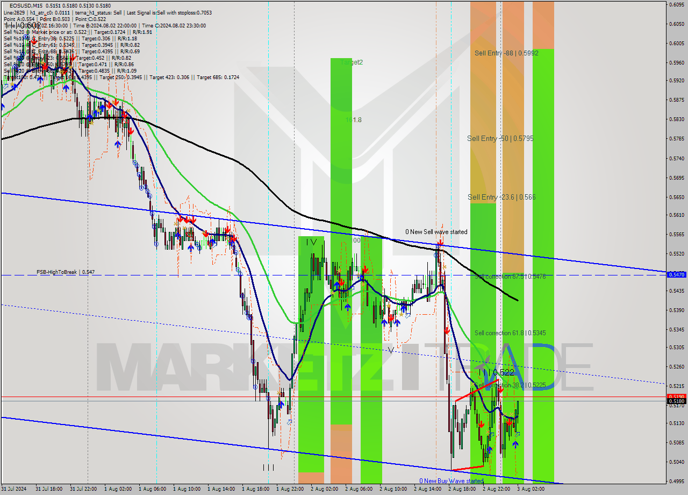Click the 0.5180 current price tag on axis
Screen dimensions: 688x495
coord(676,401)
